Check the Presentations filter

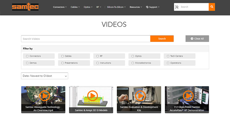pyautogui.click(x=62, y=63)
